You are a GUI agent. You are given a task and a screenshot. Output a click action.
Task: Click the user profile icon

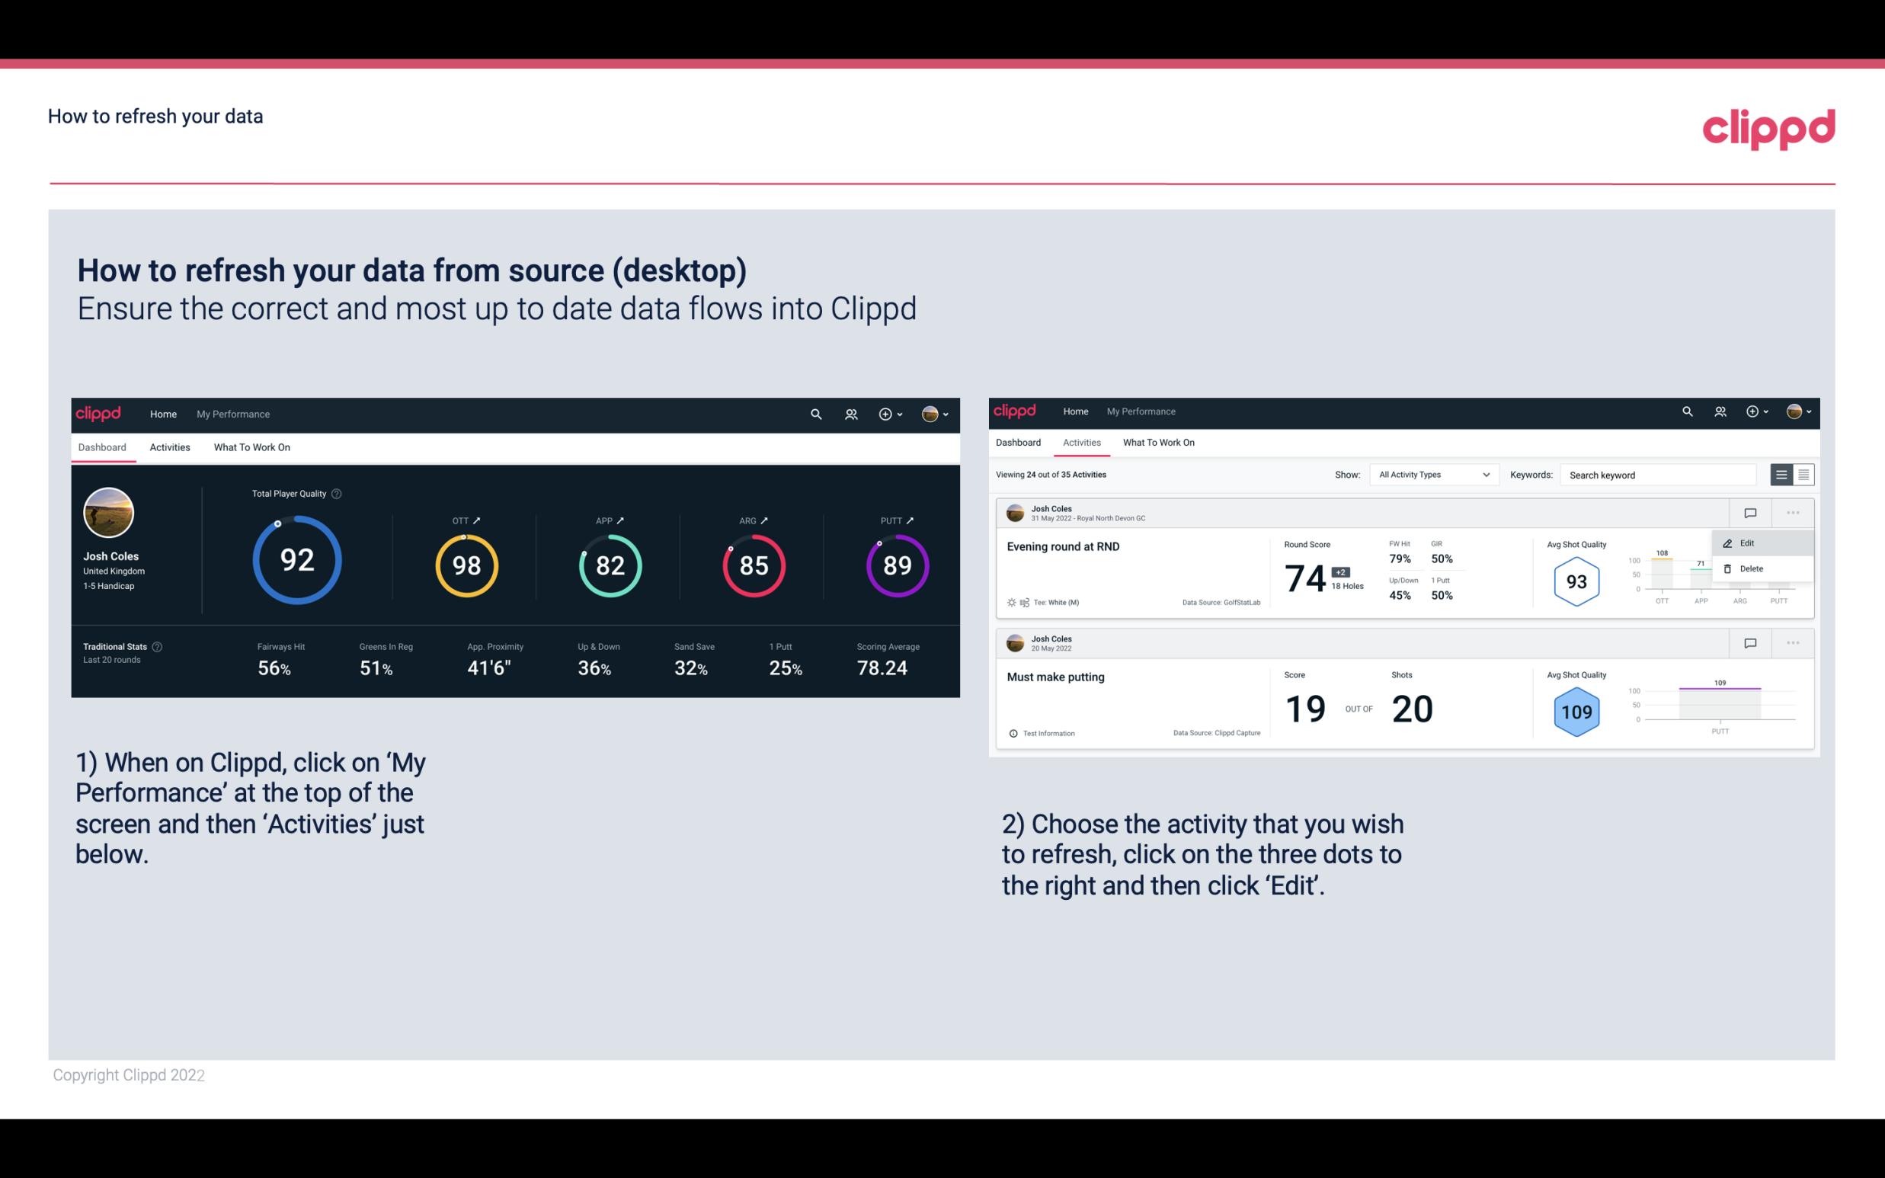coord(931,412)
